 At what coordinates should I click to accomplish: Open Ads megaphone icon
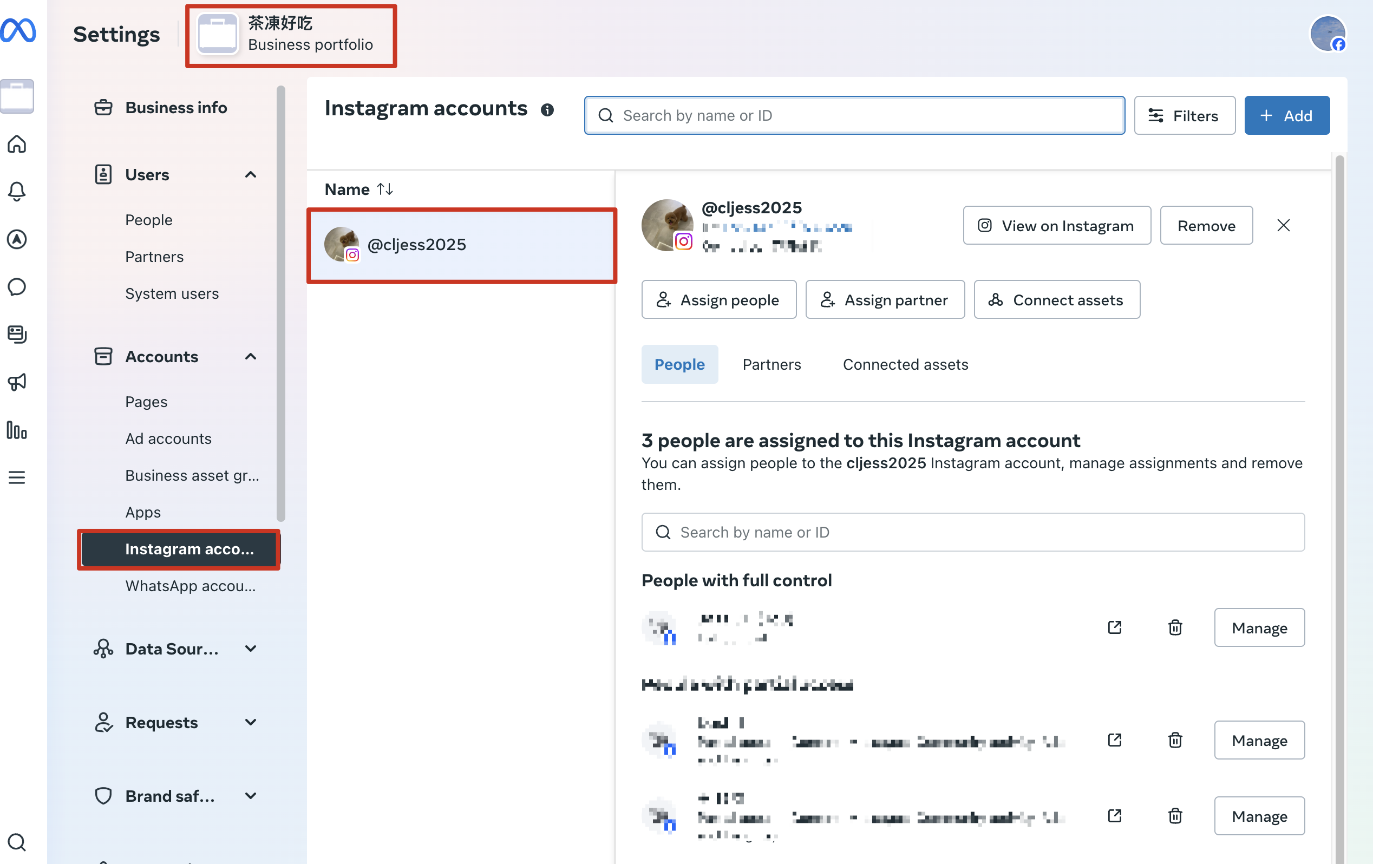pos(17,382)
